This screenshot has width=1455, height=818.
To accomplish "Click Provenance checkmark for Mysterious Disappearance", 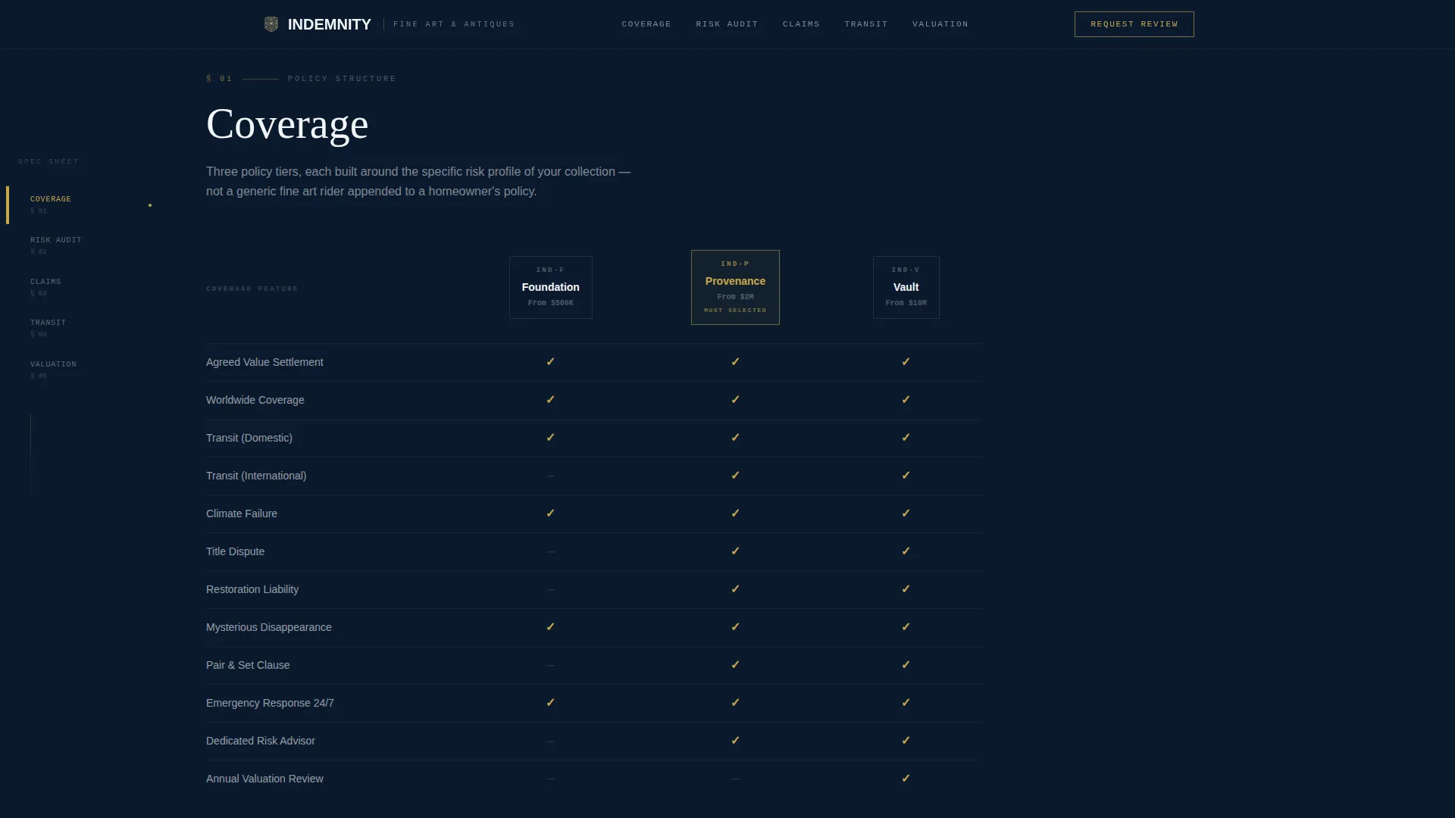I will (x=735, y=627).
